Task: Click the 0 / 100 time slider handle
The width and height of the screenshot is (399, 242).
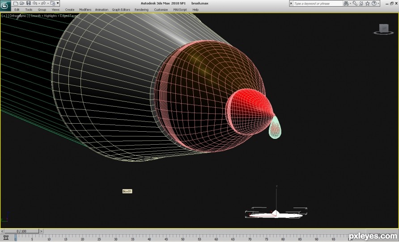Action: point(21,231)
